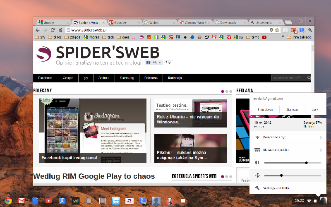Open the Android site menu item
331x207 pixels.
pos(104,78)
